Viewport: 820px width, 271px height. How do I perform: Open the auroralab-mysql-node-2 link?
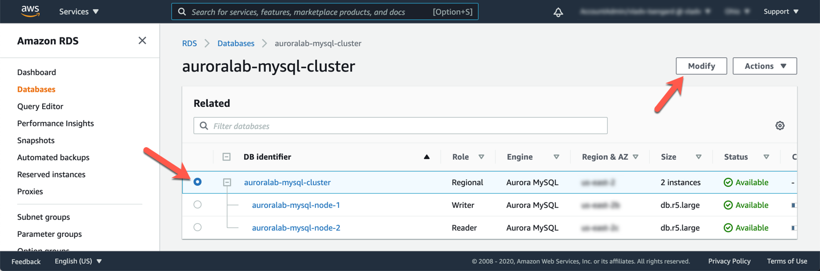click(x=296, y=228)
